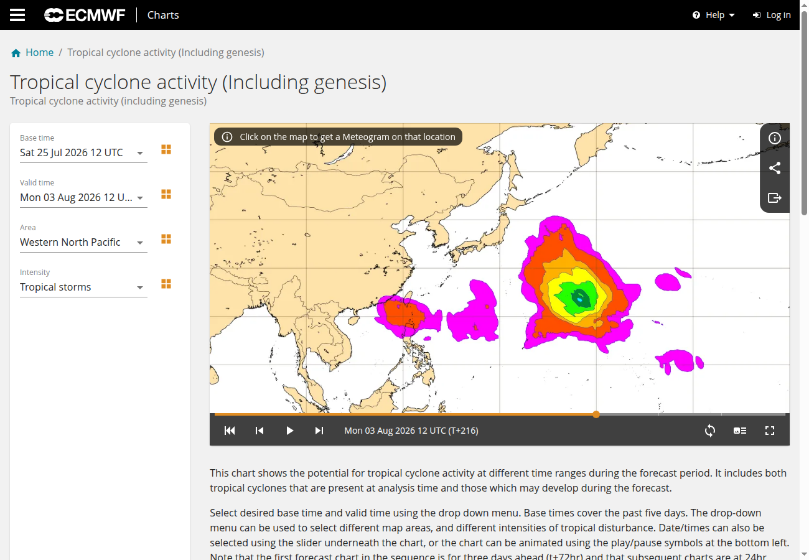
Task: Expand the Intensity Tropical storms dropdown
Action: (83, 287)
